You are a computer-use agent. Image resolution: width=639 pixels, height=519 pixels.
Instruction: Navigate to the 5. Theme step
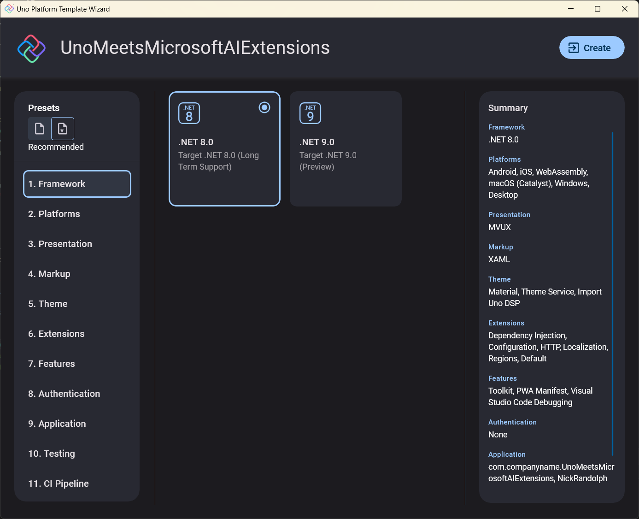tap(48, 304)
